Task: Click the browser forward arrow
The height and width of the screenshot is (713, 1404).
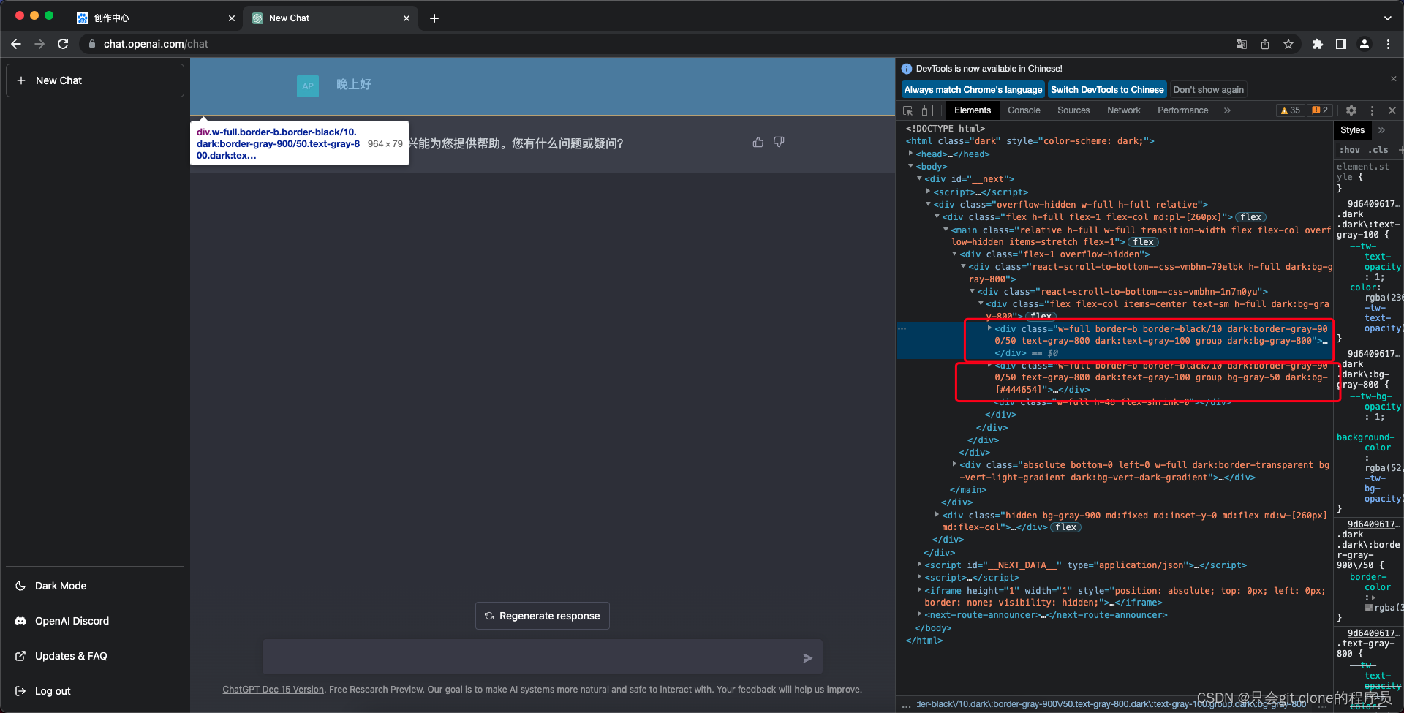Action: tap(39, 44)
